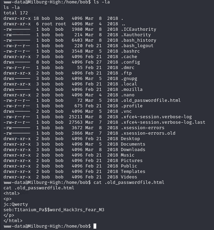Click the .vnc directory name
Screen dimensions: 214x230
pyautogui.click(x=126, y=111)
